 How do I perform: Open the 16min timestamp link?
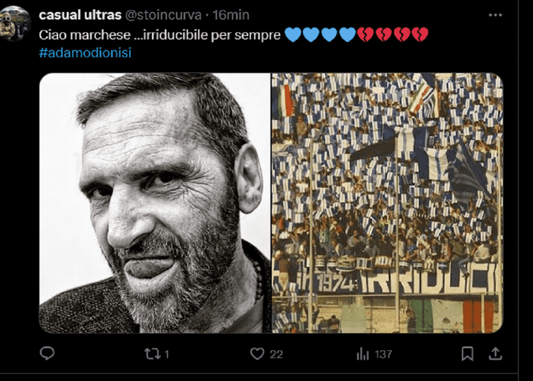tap(231, 15)
